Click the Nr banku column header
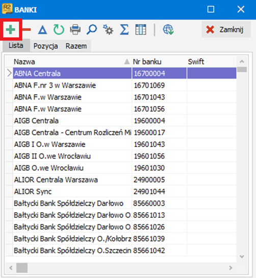Screen dimensions: 256x278 tap(159, 62)
